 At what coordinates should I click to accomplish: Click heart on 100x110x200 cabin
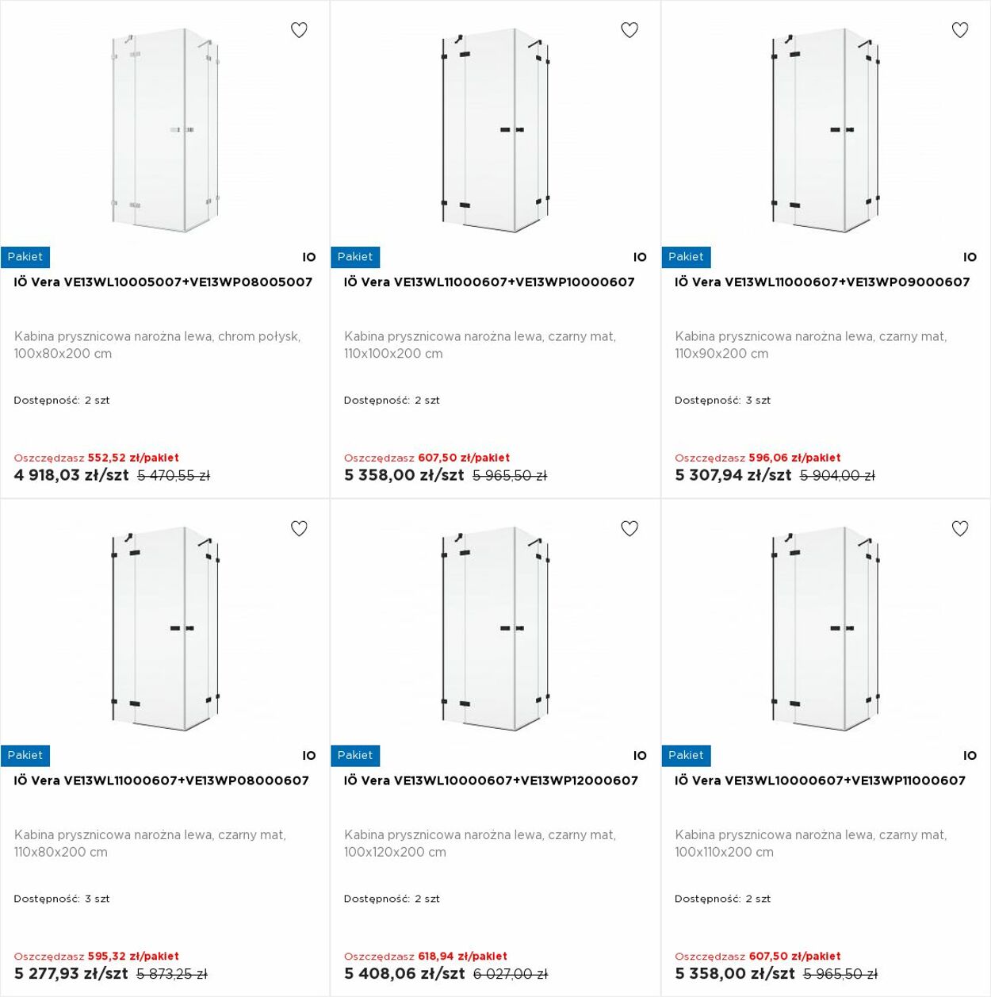(960, 528)
